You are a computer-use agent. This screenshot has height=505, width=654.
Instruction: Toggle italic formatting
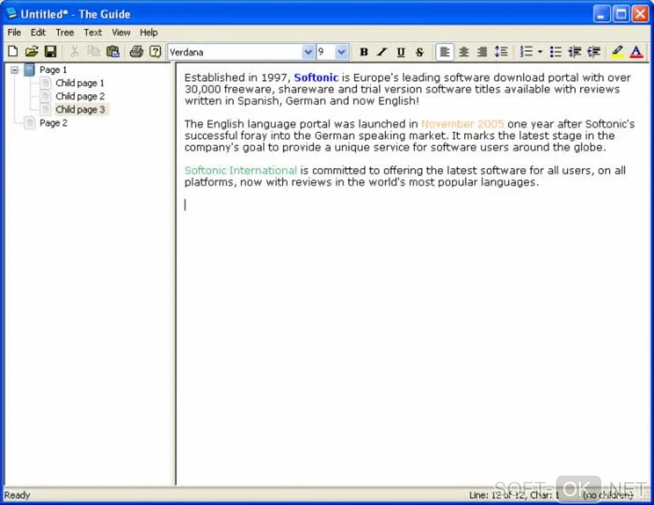(382, 52)
